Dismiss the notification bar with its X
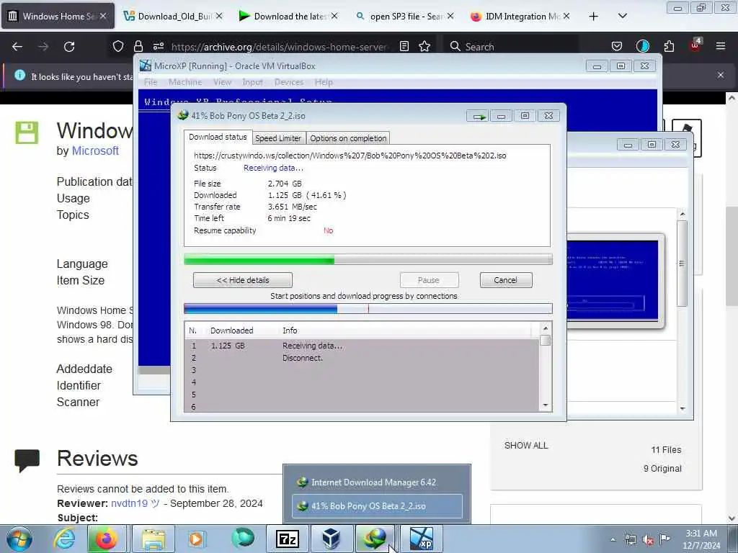 (x=721, y=75)
